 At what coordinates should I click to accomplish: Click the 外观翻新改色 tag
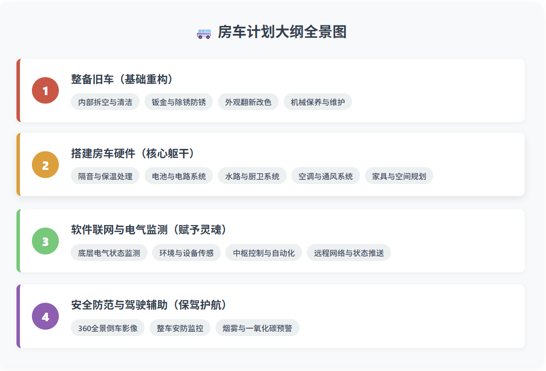coord(248,102)
